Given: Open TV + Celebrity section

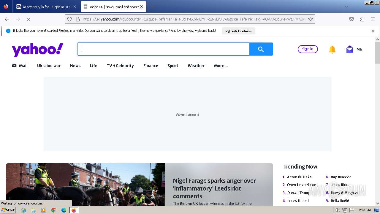Looking at the screenshot, I should pyautogui.click(x=120, y=66).
